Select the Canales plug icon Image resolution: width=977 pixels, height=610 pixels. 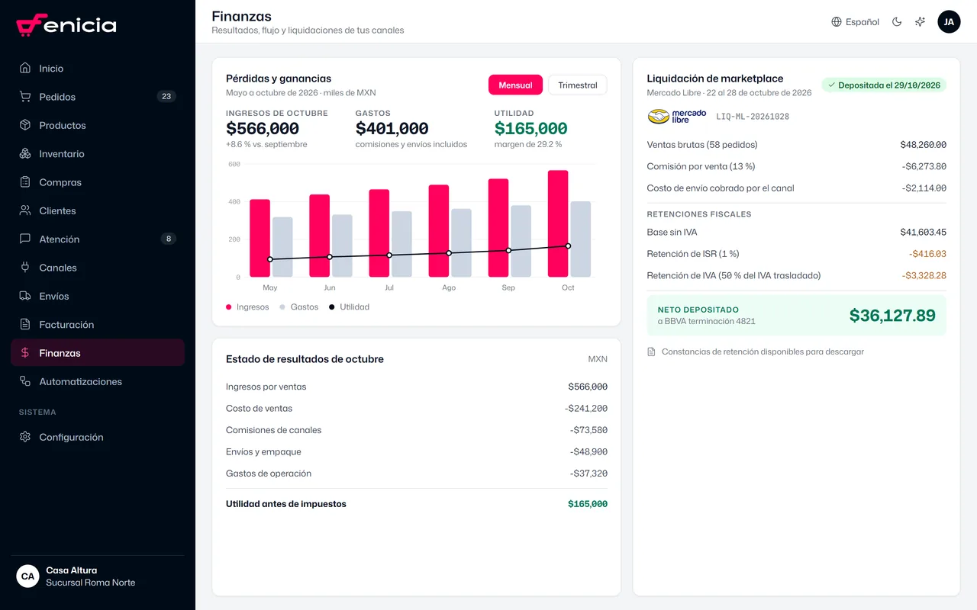click(25, 268)
